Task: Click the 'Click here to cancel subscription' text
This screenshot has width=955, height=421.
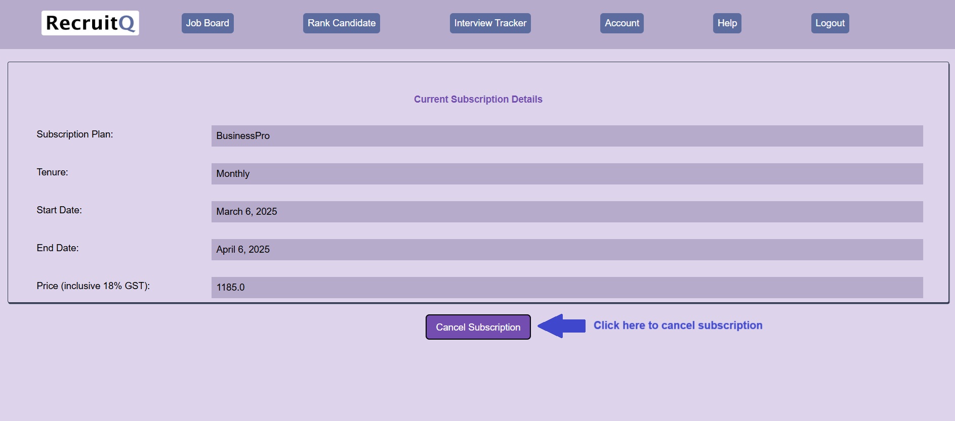Action: coord(678,325)
